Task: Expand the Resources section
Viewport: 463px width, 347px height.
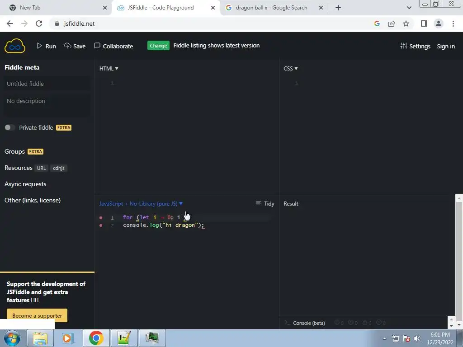Action: point(18,168)
